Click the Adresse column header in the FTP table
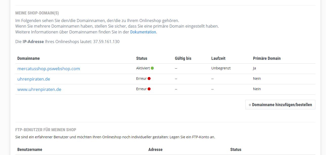 pyautogui.click(x=155, y=149)
